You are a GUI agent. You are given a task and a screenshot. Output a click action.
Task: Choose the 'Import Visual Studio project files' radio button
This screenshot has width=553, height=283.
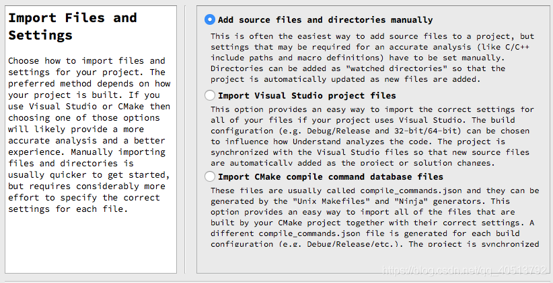tap(210, 95)
